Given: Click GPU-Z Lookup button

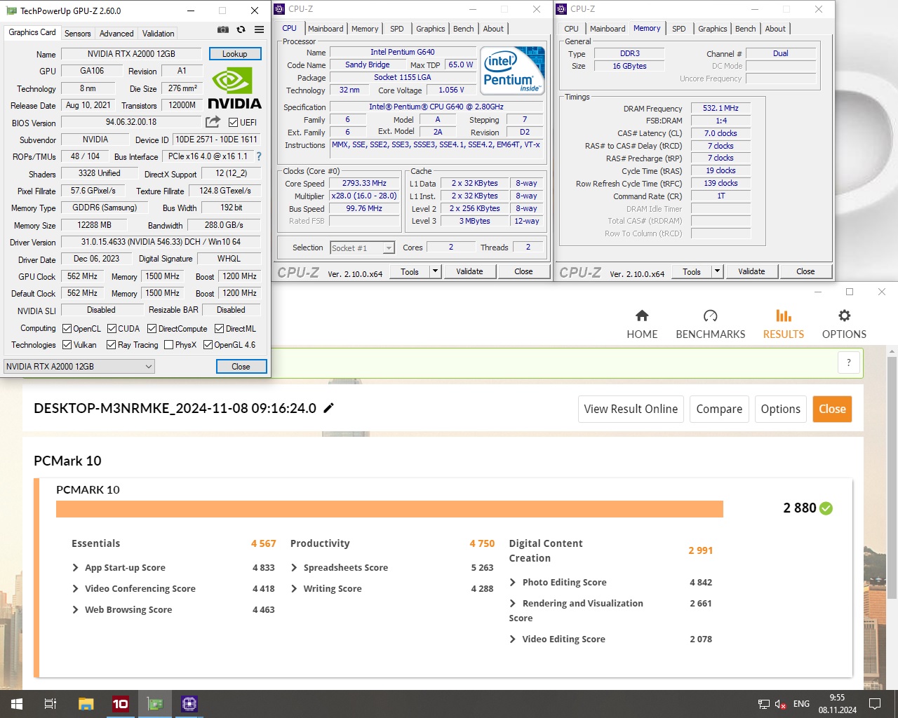Looking at the screenshot, I should pos(235,54).
